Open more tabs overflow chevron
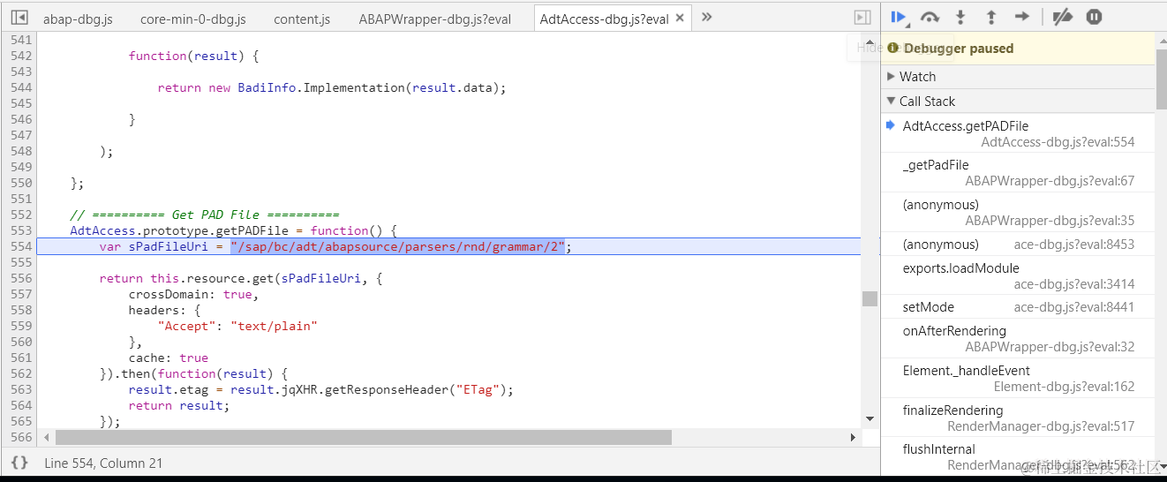Viewport: 1167px width, 482px height. [706, 17]
